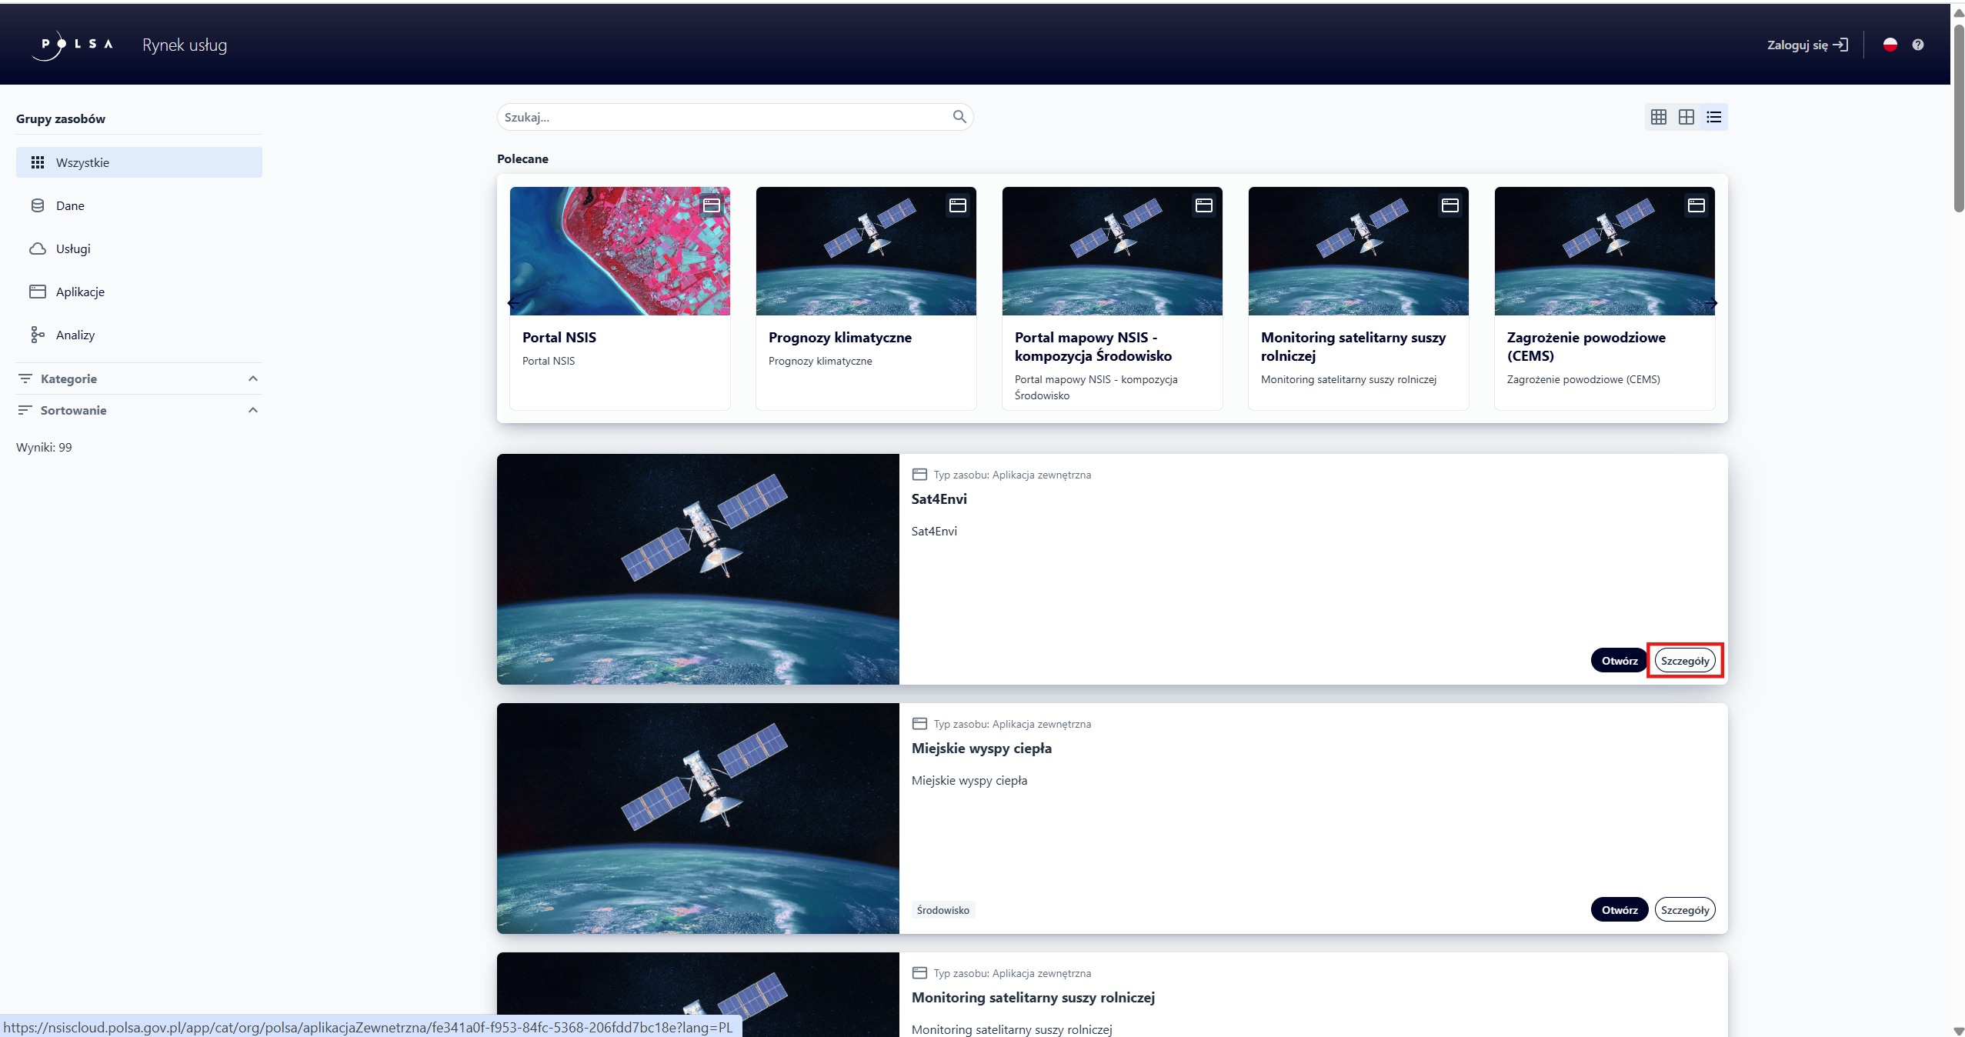Image resolution: width=1965 pixels, height=1037 pixels.
Task: Click Zaloguj się login link
Action: coord(1807,45)
